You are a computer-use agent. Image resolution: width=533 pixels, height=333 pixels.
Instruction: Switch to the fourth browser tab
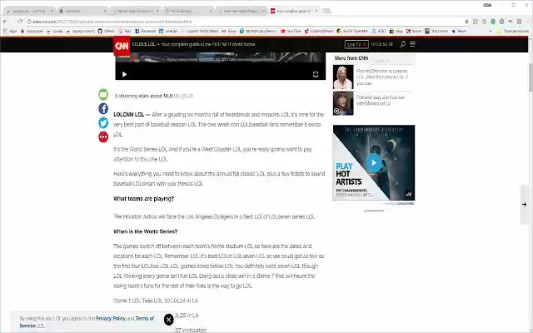tap(187, 11)
